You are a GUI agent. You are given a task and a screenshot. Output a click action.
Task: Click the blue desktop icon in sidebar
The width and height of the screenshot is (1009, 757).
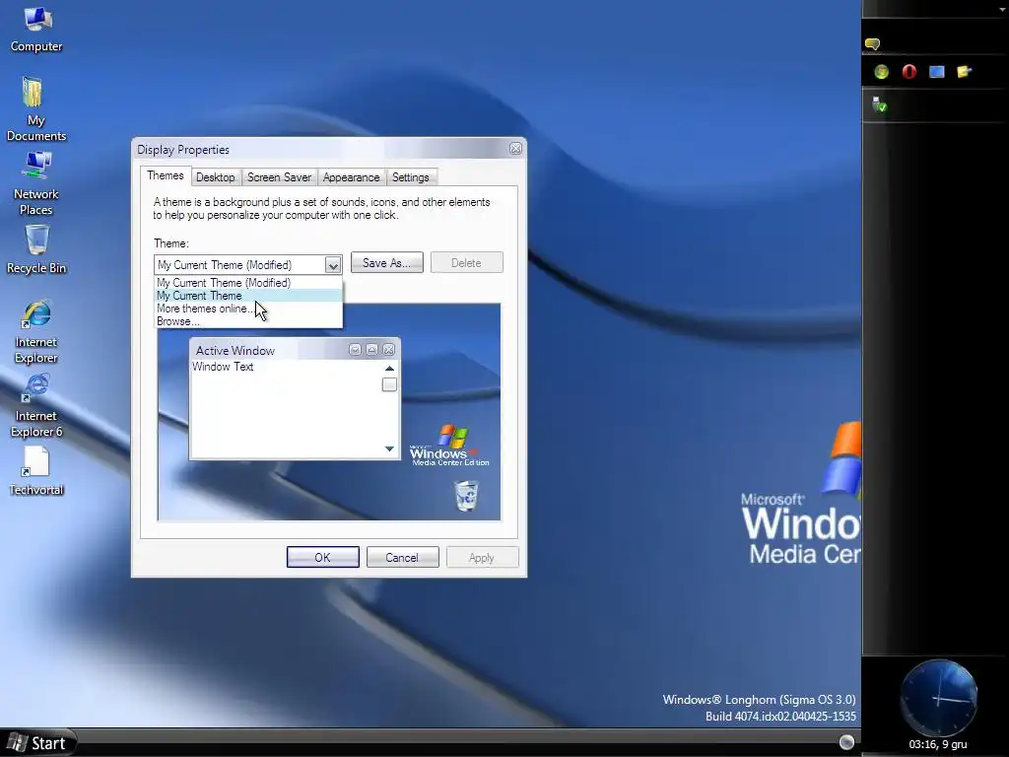pyautogui.click(x=937, y=71)
